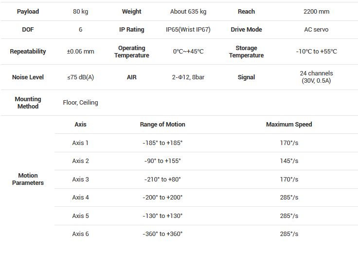Click the Repeatability label
Image resolution: width=358 pixels, height=254 pixels.
28,52
